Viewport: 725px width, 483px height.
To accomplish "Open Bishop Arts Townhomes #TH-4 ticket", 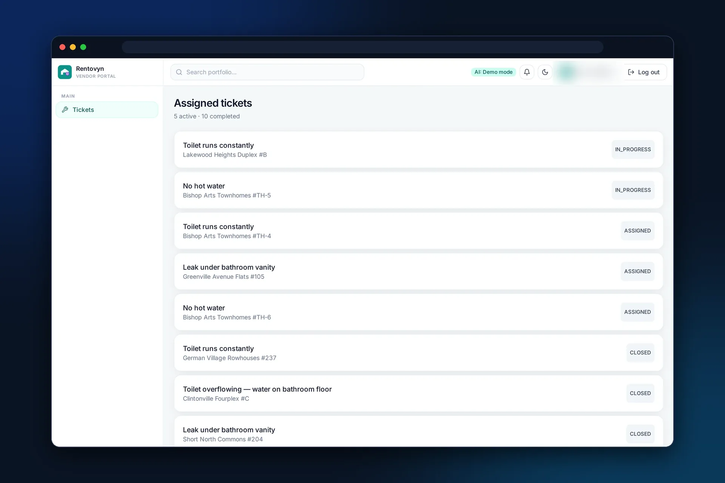I will [x=418, y=231].
